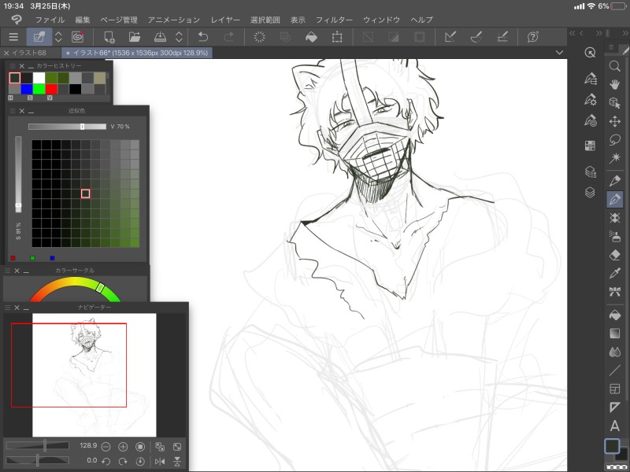Open the ファイル menu
Image resolution: width=630 pixels, height=472 pixels.
point(50,20)
